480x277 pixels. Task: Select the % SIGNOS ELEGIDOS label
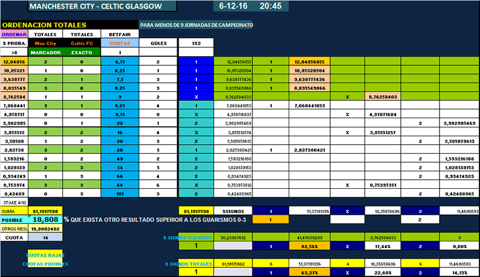(x=188, y=238)
